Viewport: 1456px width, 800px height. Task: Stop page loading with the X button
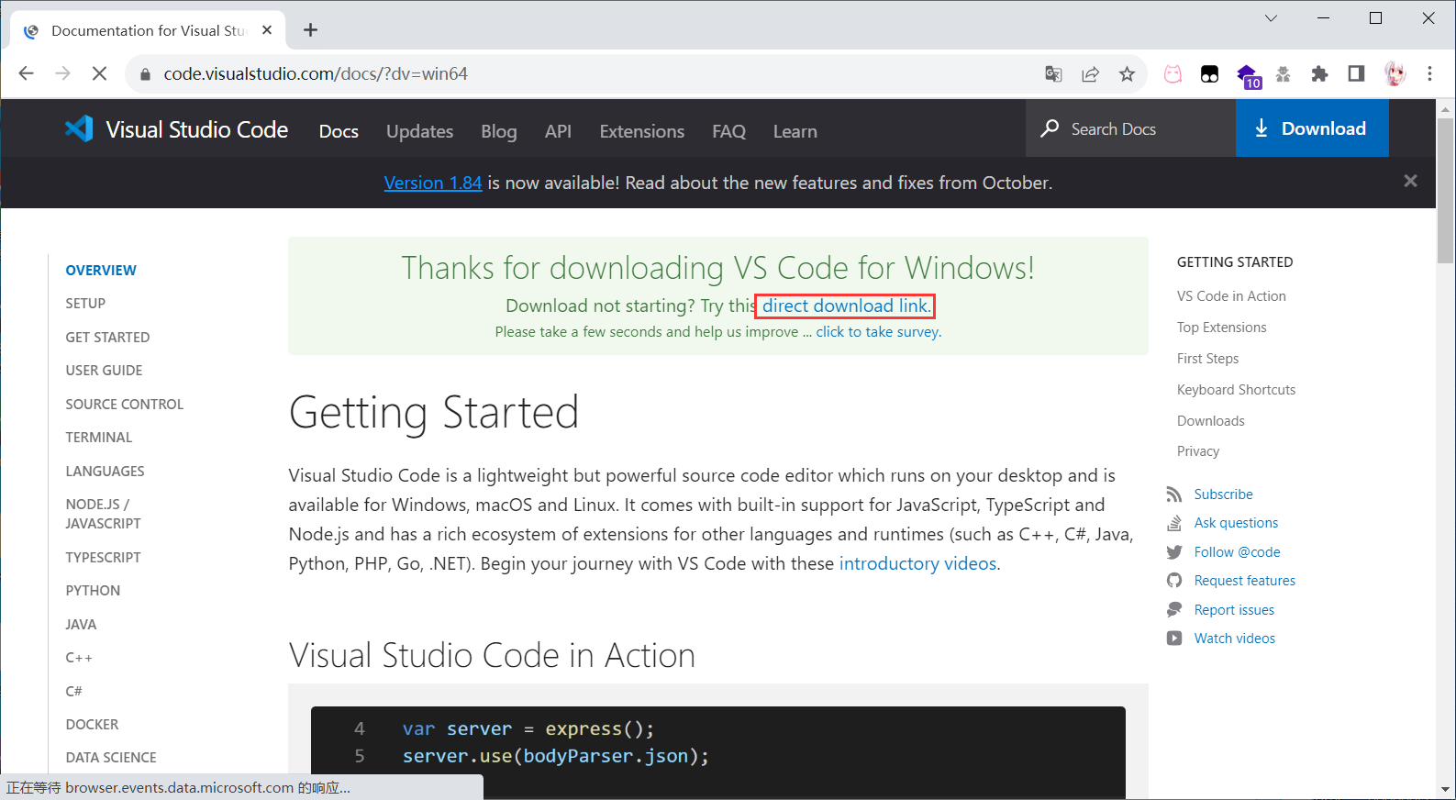point(99,73)
